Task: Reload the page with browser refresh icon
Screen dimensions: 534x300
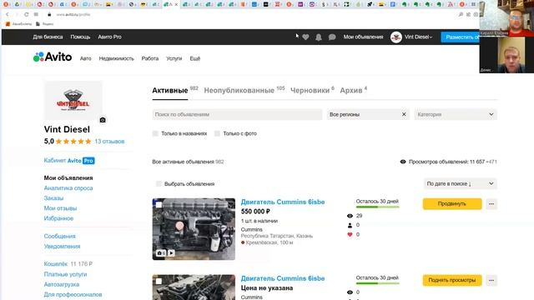Action: 26,15
